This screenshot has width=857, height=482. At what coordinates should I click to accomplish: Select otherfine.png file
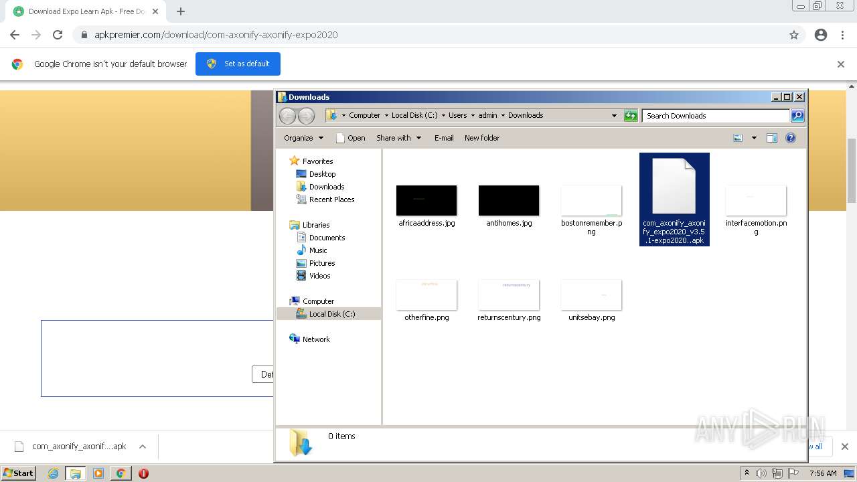click(426, 300)
